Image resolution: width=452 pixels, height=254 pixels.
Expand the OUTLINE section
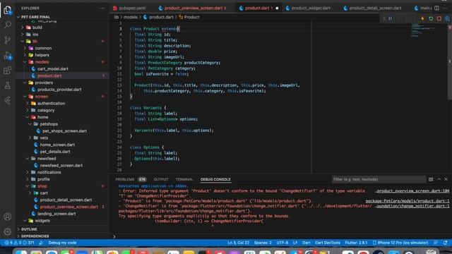pos(29,229)
